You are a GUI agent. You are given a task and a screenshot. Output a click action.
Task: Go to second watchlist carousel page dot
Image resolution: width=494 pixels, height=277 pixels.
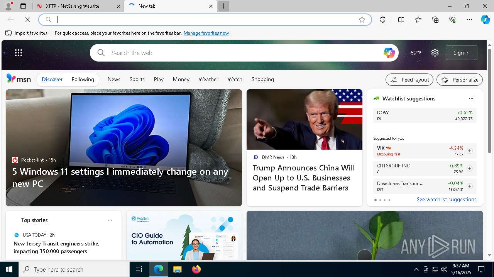coord(380,200)
